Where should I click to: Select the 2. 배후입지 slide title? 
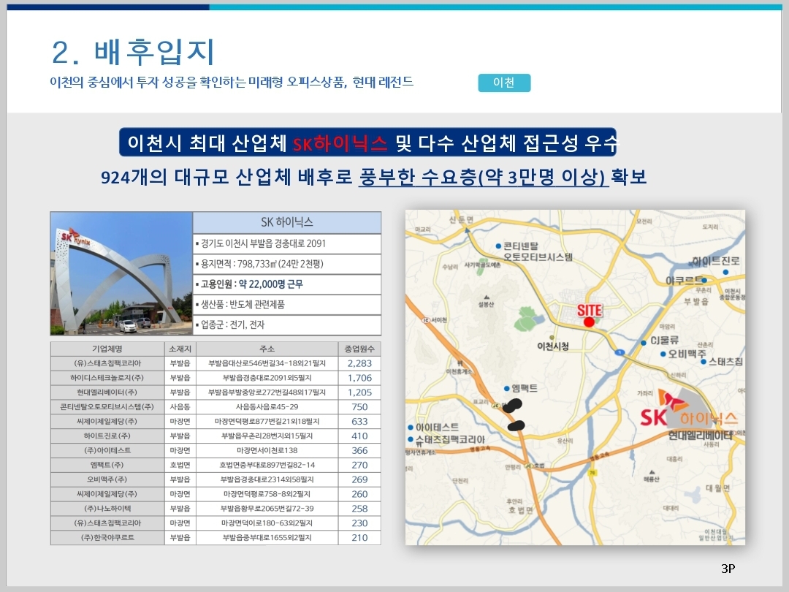tap(134, 52)
